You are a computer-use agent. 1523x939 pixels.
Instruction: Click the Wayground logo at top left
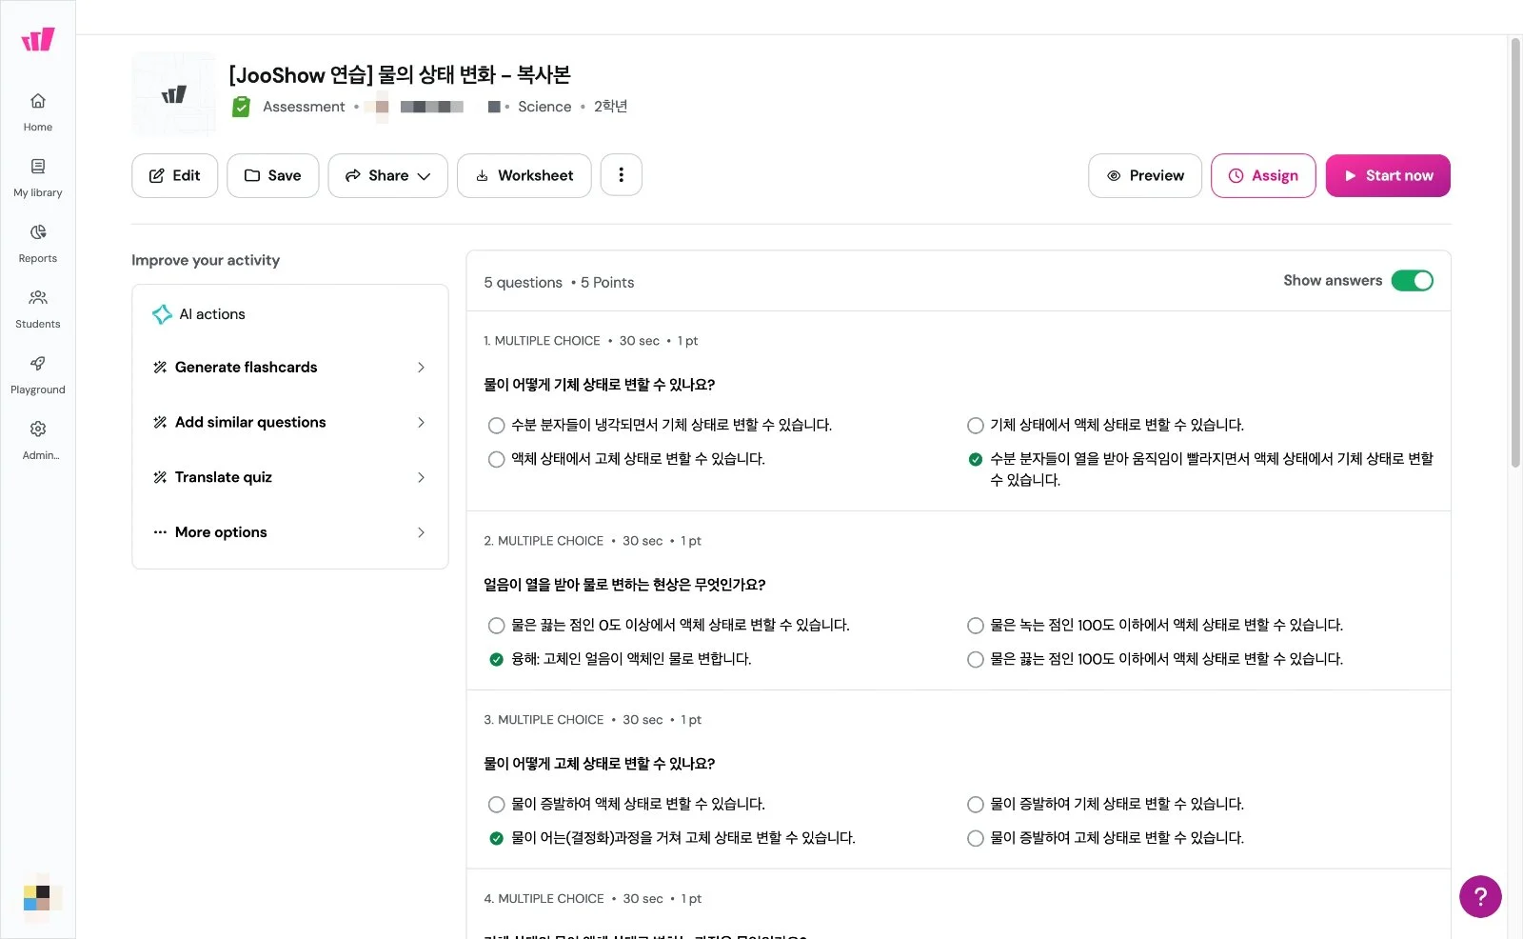(x=38, y=39)
